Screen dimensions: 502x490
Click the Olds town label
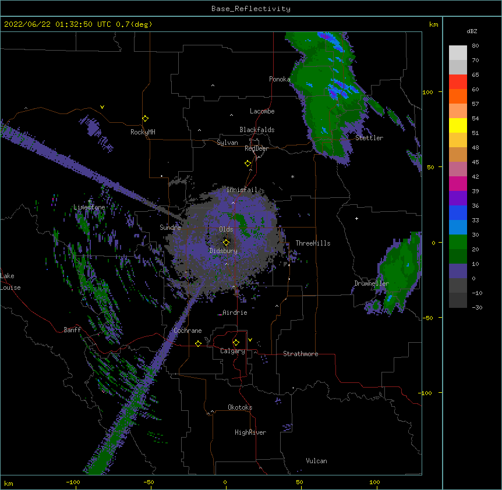[226, 229]
